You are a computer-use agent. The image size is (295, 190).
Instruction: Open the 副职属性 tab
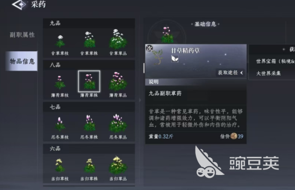tap(22, 35)
